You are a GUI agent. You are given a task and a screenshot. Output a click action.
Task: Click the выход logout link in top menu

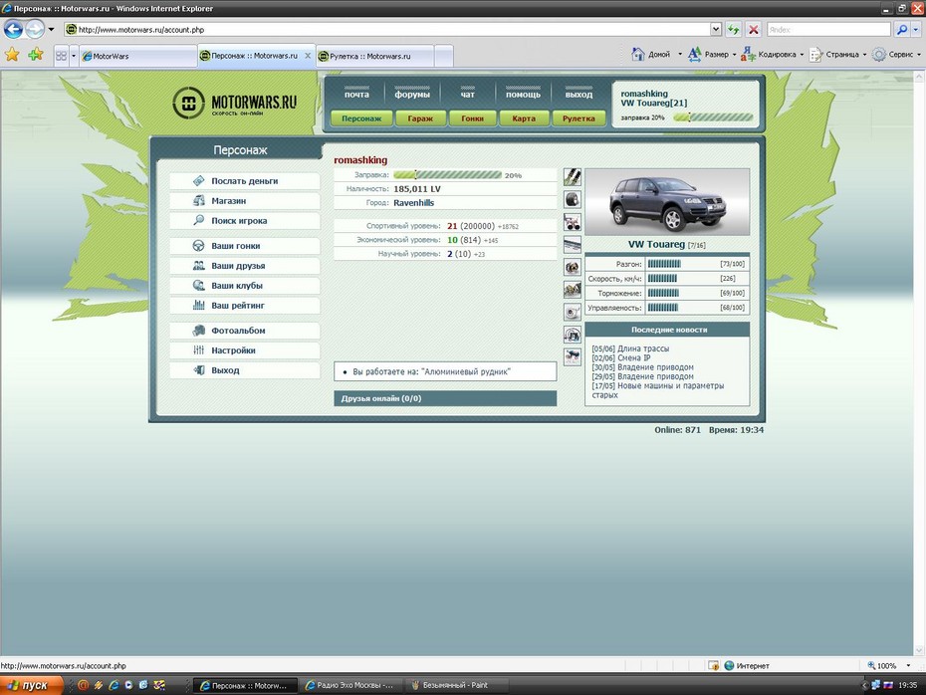(x=579, y=94)
